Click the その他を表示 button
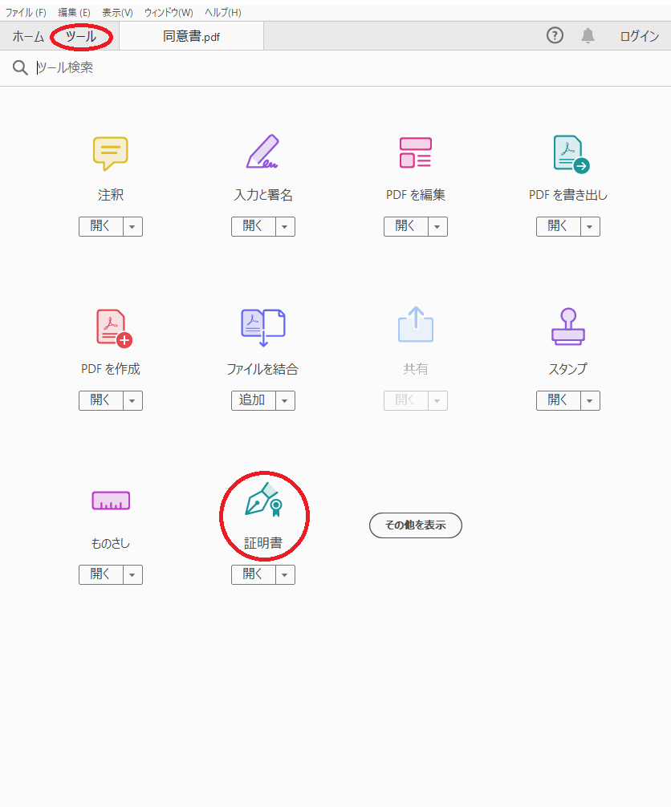 coord(415,525)
